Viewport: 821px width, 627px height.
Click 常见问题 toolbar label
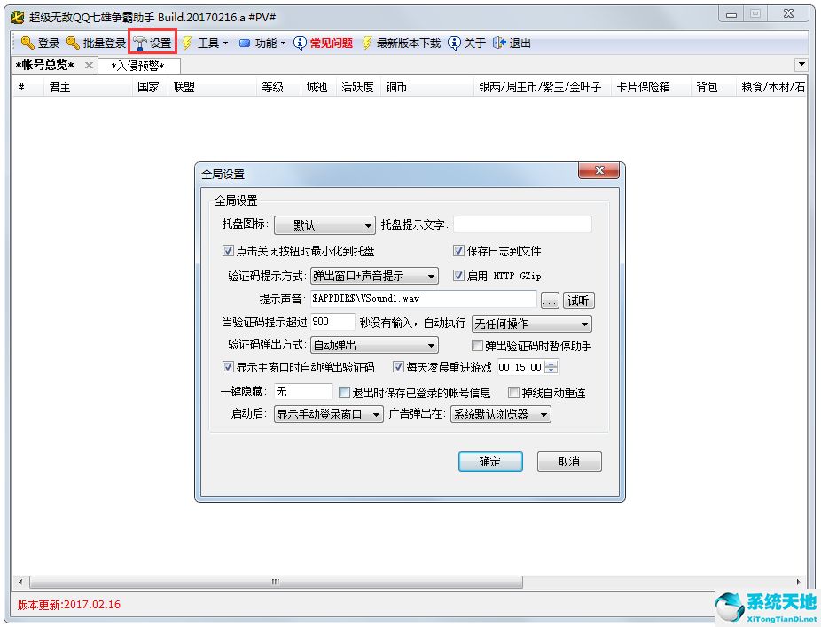coord(332,43)
